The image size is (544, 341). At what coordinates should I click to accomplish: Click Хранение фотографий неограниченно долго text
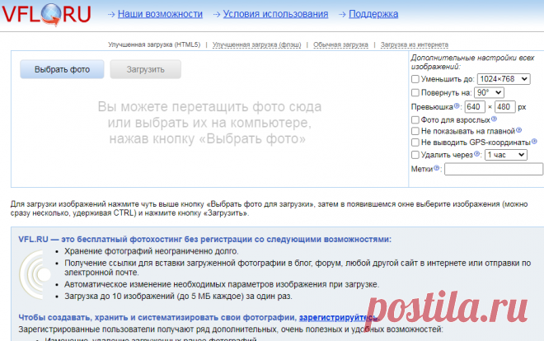[152, 251]
